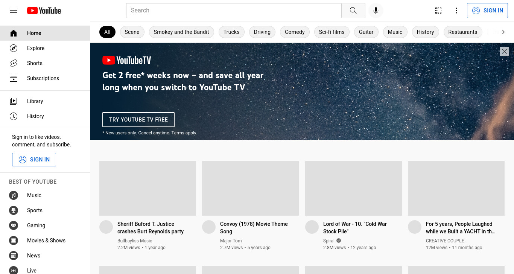Viewport: 514px width, 274px height.
Task: Go to Explore in sidebar
Action: [x=45, y=48]
